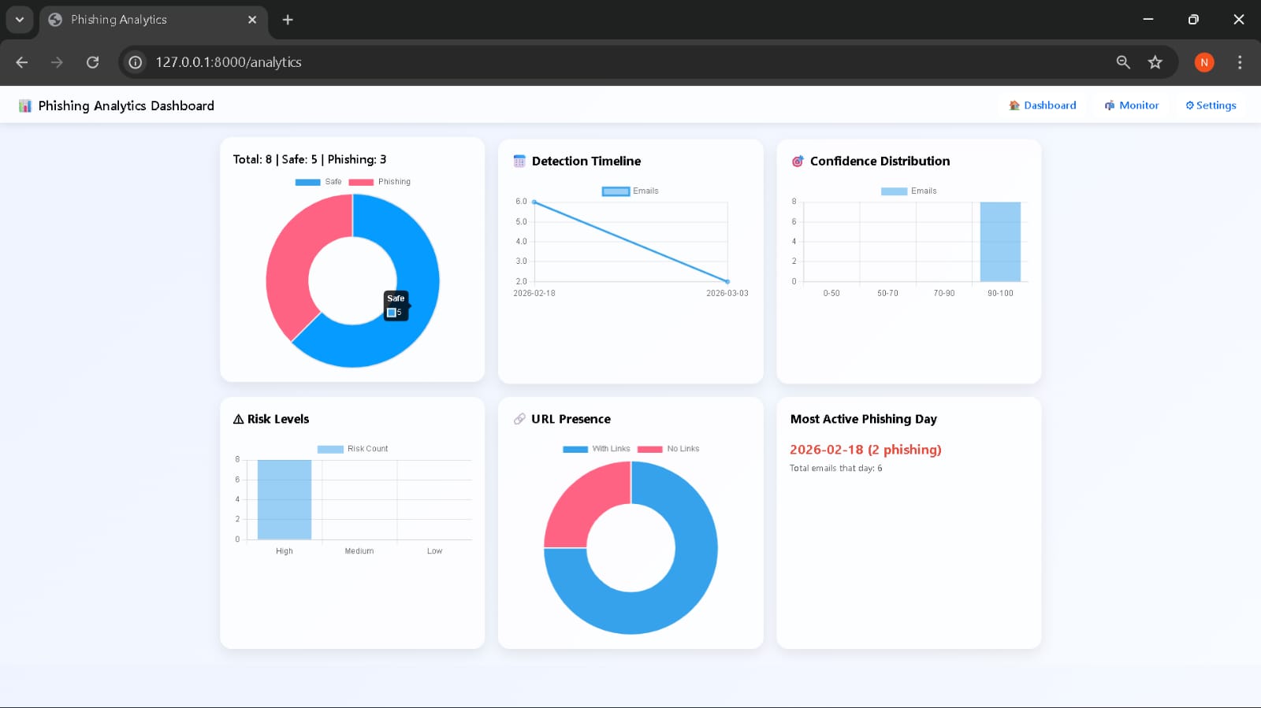
Task: Open the tab search dropdown arrow
Action: point(19,20)
